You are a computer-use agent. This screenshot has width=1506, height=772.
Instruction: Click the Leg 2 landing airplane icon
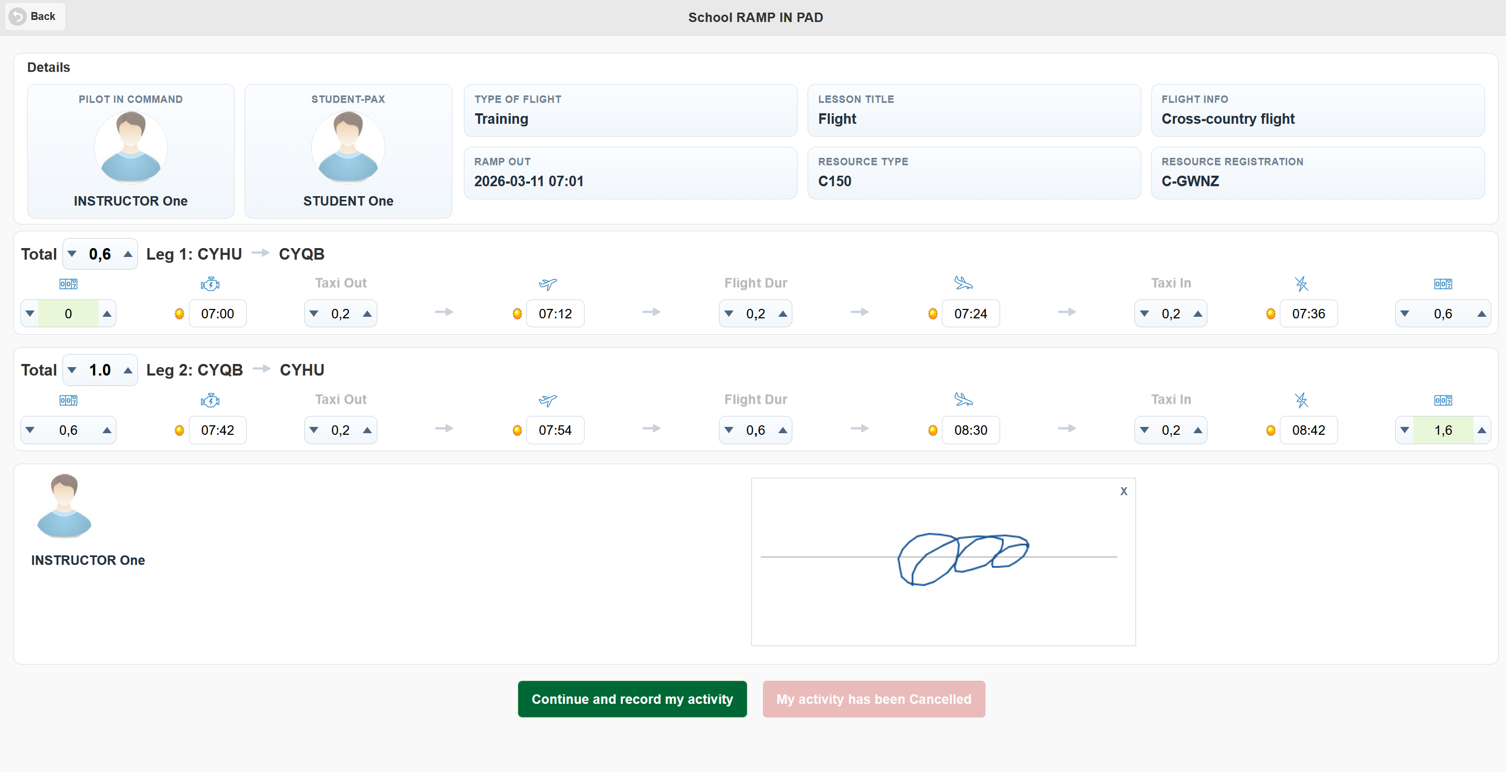[x=963, y=400]
